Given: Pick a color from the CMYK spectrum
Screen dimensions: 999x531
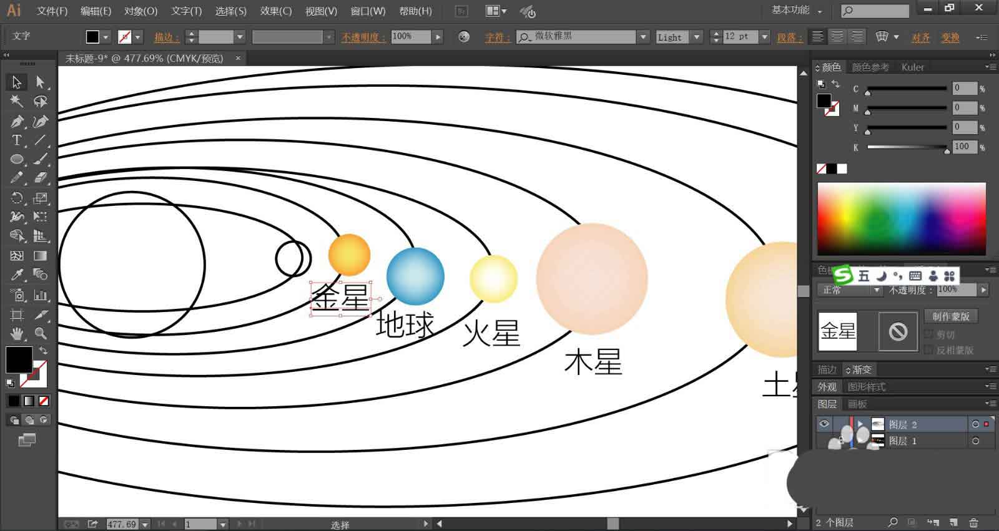Looking at the screenshot, I should [x=902, y=219].
